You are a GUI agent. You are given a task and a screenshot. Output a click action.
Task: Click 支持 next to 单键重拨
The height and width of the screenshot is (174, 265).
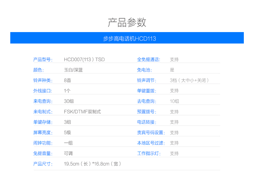tap(174, 91)
